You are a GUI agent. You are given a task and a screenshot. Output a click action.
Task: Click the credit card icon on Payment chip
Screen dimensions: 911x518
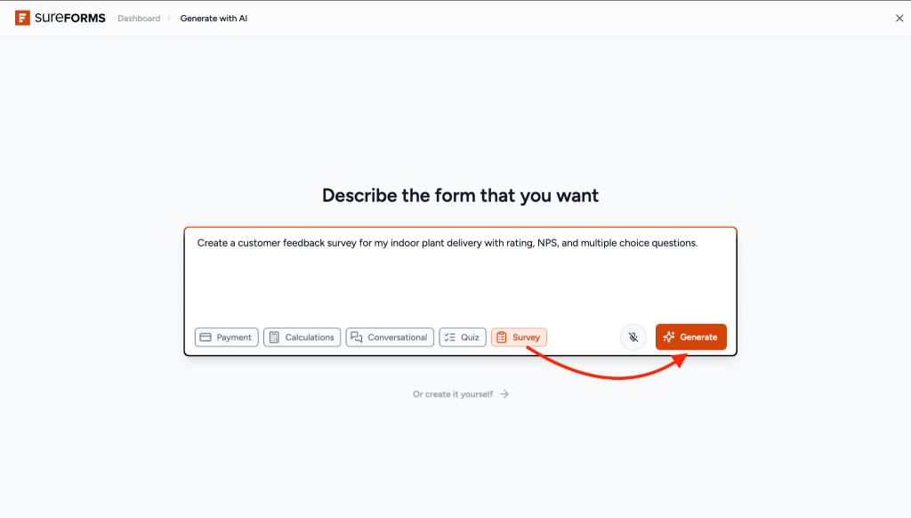tap(206, 337)
